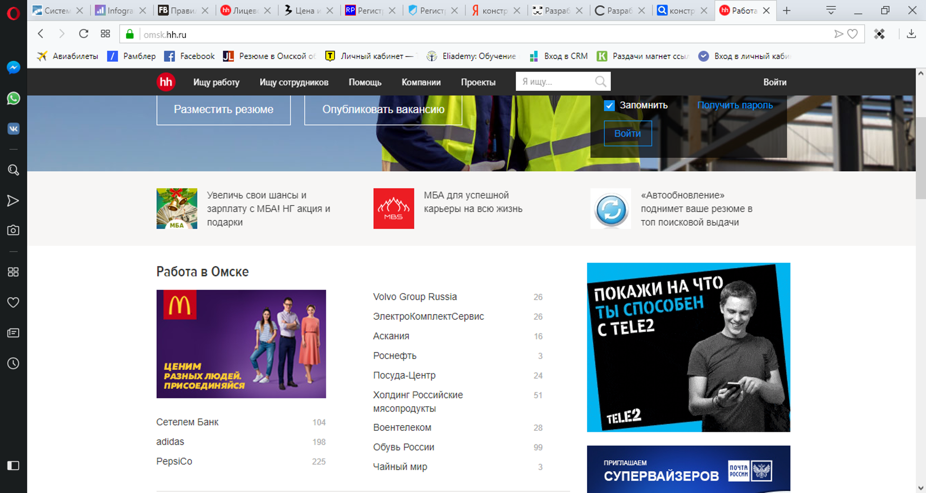926x493 pixels.
Task: Open bookmarks heart in sidebar
Action: coord(14,302)
